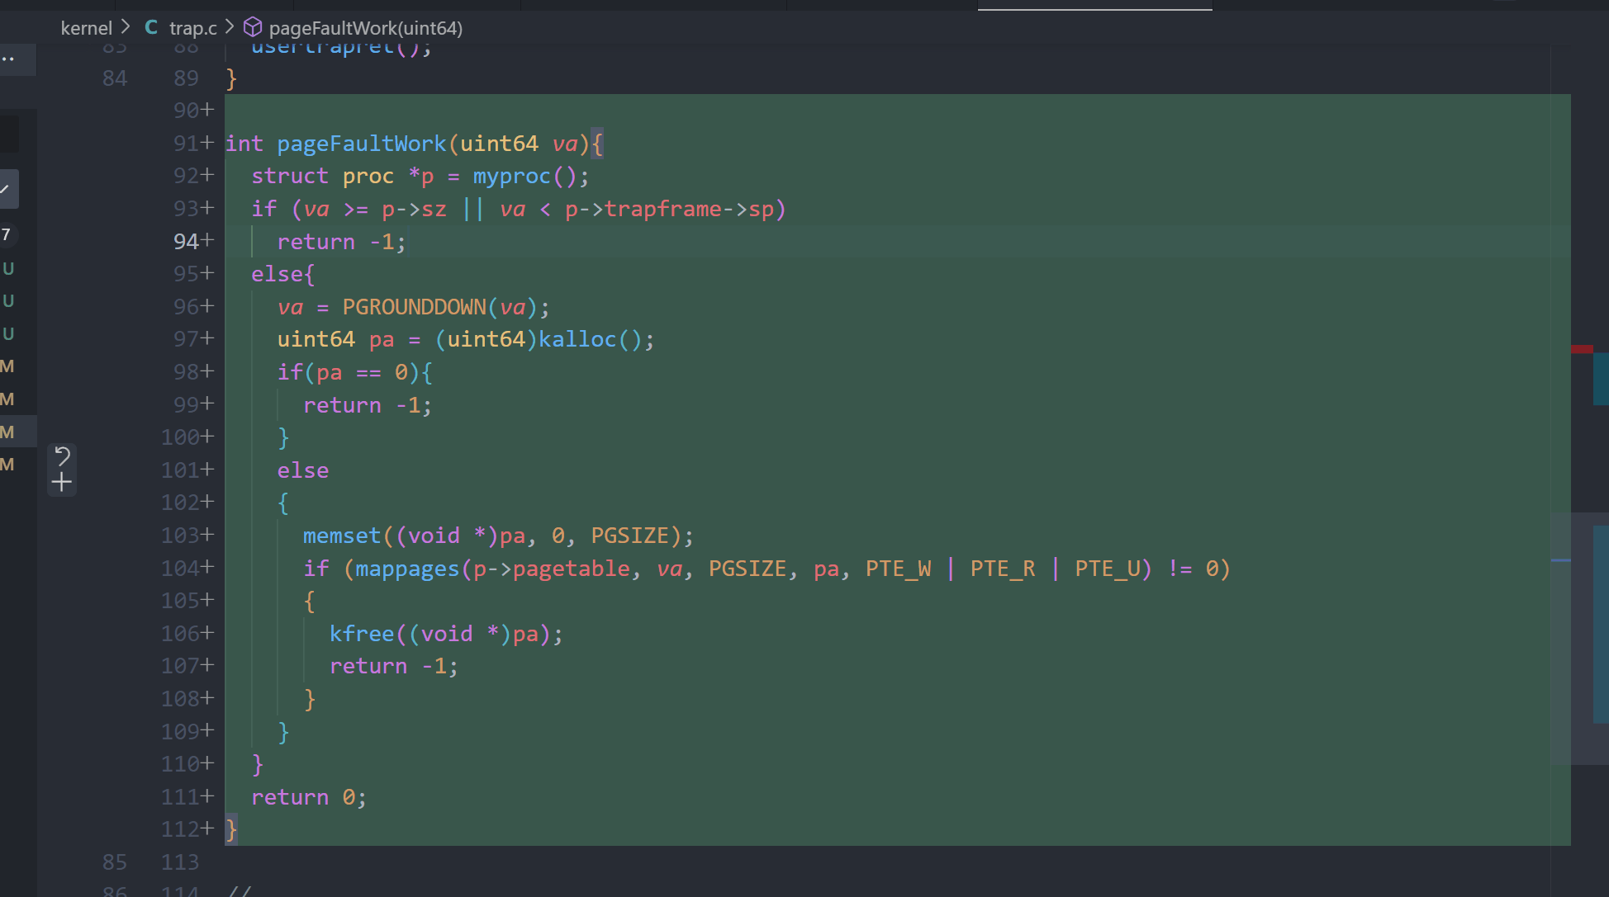Screen dimensions: 1609x897
Task: Expand the trap.c breadcrumb file list
Action: click(192, 28)
